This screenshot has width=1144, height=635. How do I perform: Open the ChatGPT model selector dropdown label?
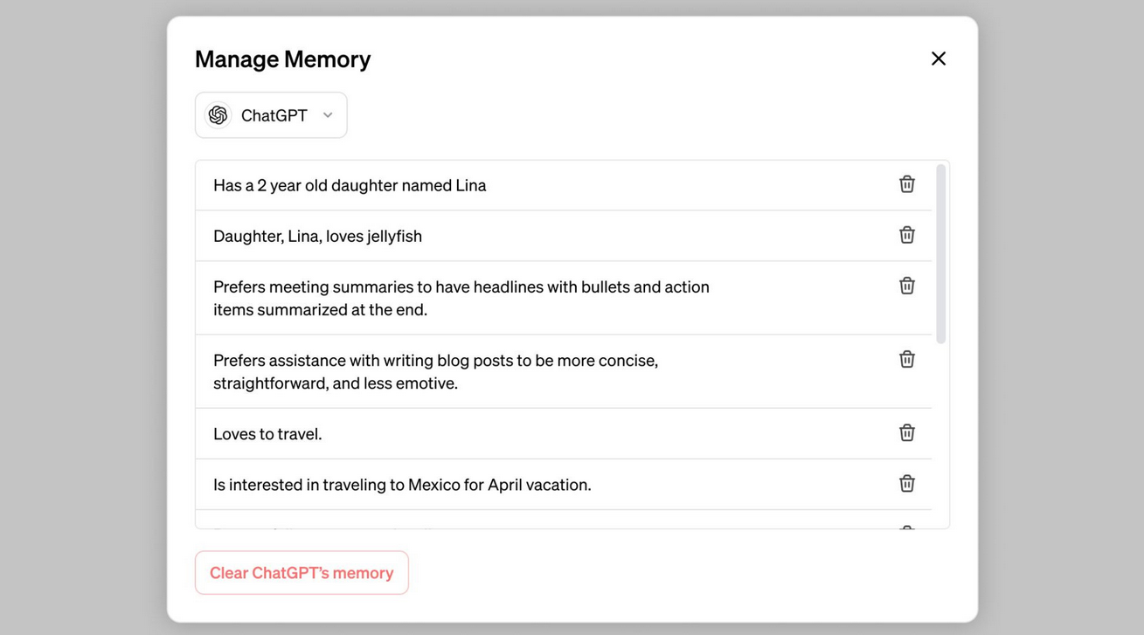pos(274,115)
